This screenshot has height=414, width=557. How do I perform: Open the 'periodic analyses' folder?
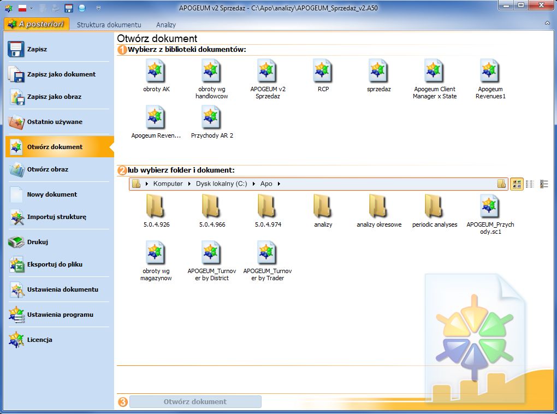point(435,211)
